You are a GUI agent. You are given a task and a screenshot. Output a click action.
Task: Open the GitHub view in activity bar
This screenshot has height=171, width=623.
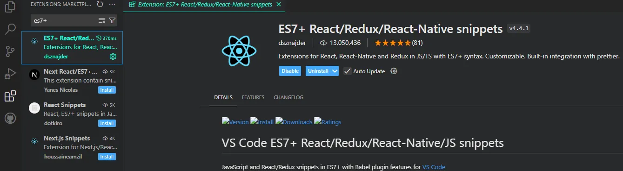tap(10, 118)
